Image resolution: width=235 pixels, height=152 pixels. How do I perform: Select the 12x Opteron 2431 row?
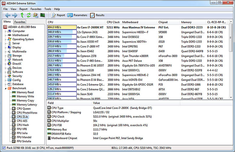coord(137,32)
